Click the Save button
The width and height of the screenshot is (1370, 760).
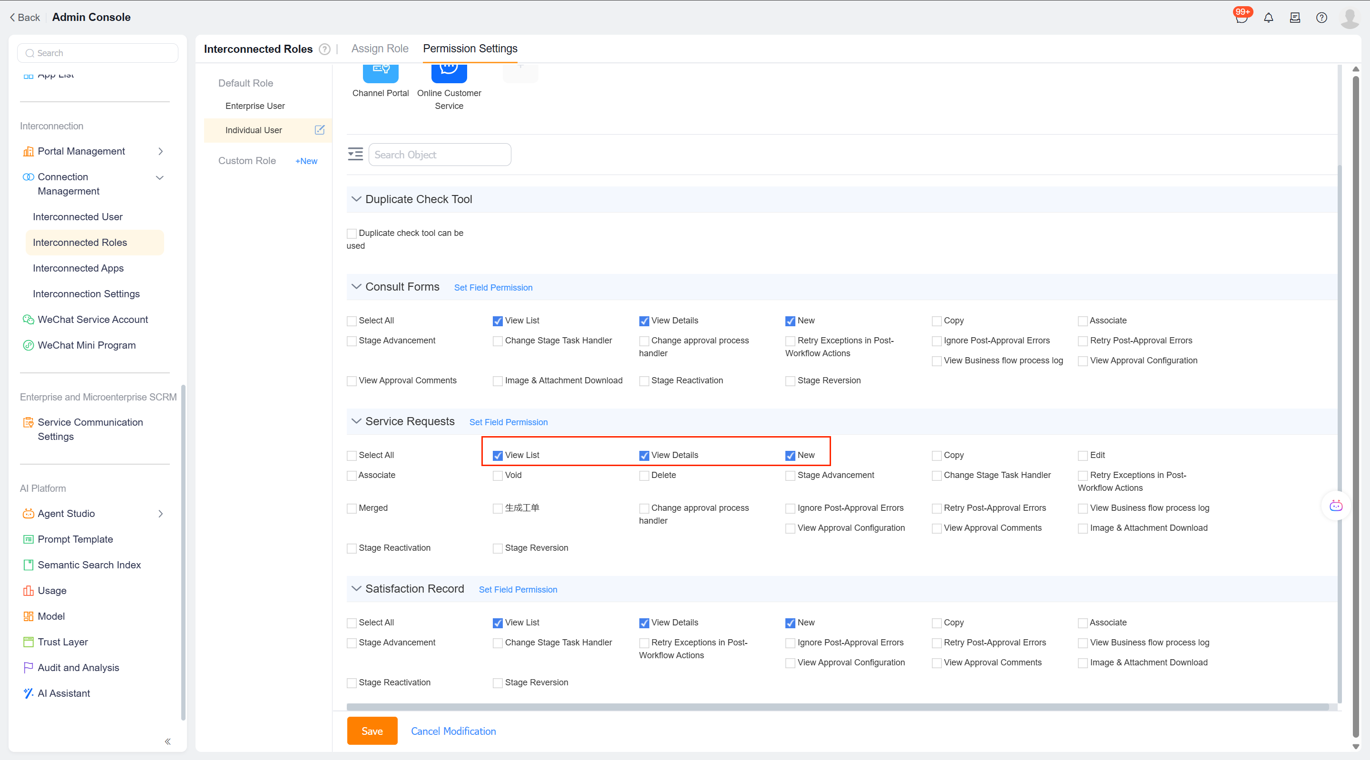pyautogui.click(x=372, y=731)
